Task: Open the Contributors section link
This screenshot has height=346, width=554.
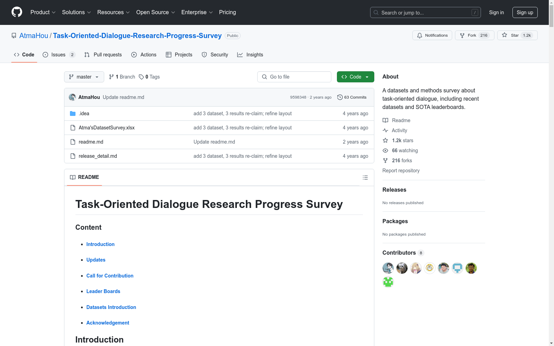Action: [x=403, y=253]
